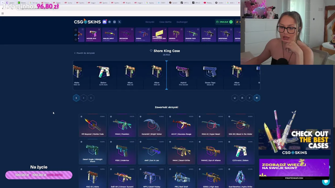
Task: Open the Discord link icon
Action: (104, 22)
